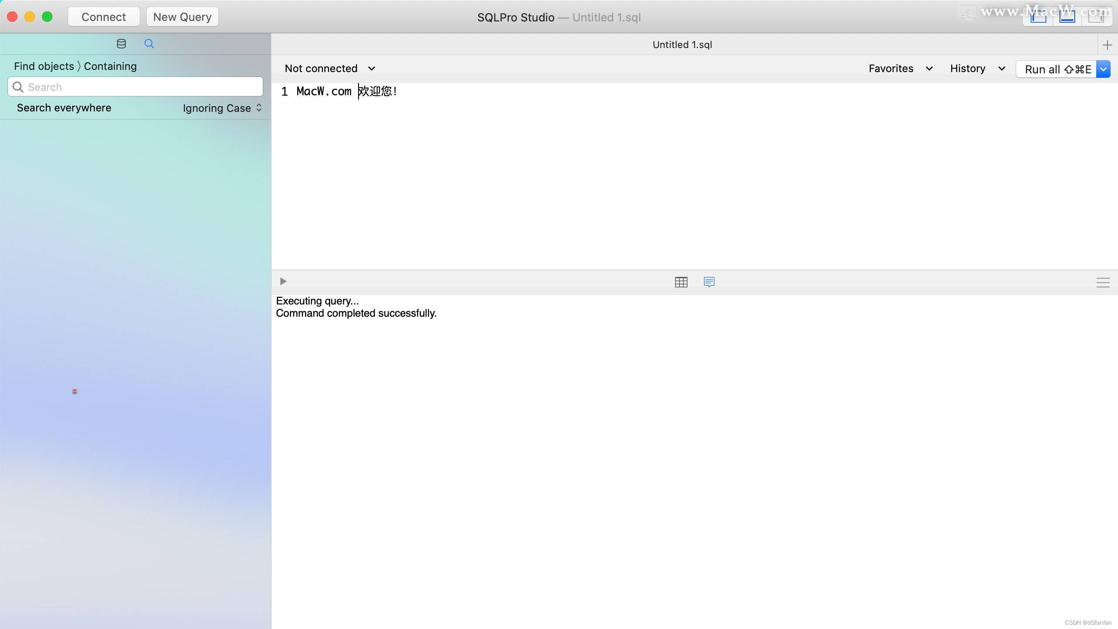Select the database objects sidebar icon
The image size is (1118, 629).
click(121, 43)
